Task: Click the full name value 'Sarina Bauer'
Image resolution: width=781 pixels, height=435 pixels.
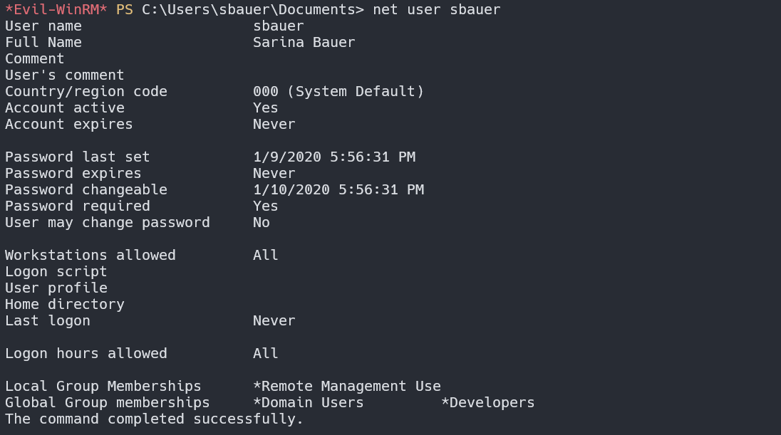Action: click(x=304, y=43)
